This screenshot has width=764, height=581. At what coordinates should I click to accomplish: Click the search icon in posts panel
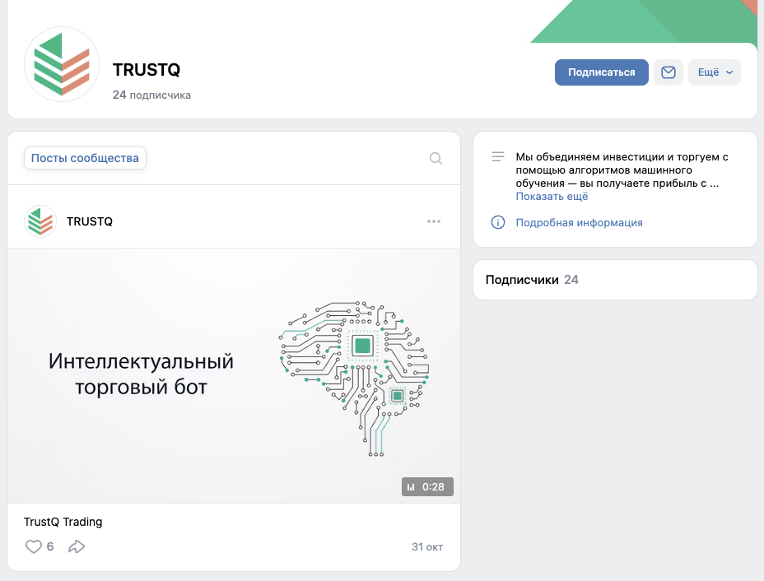coord(436,158)
